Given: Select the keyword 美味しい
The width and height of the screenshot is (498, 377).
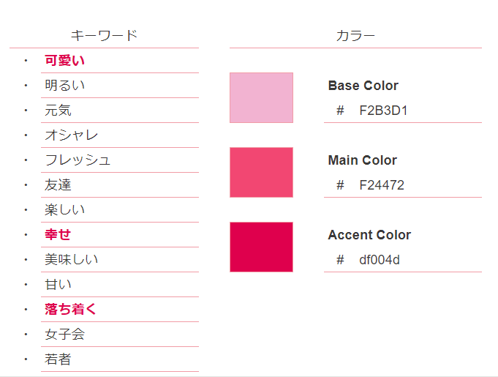Looking at the screenshot, I should (x=71, y=260).
